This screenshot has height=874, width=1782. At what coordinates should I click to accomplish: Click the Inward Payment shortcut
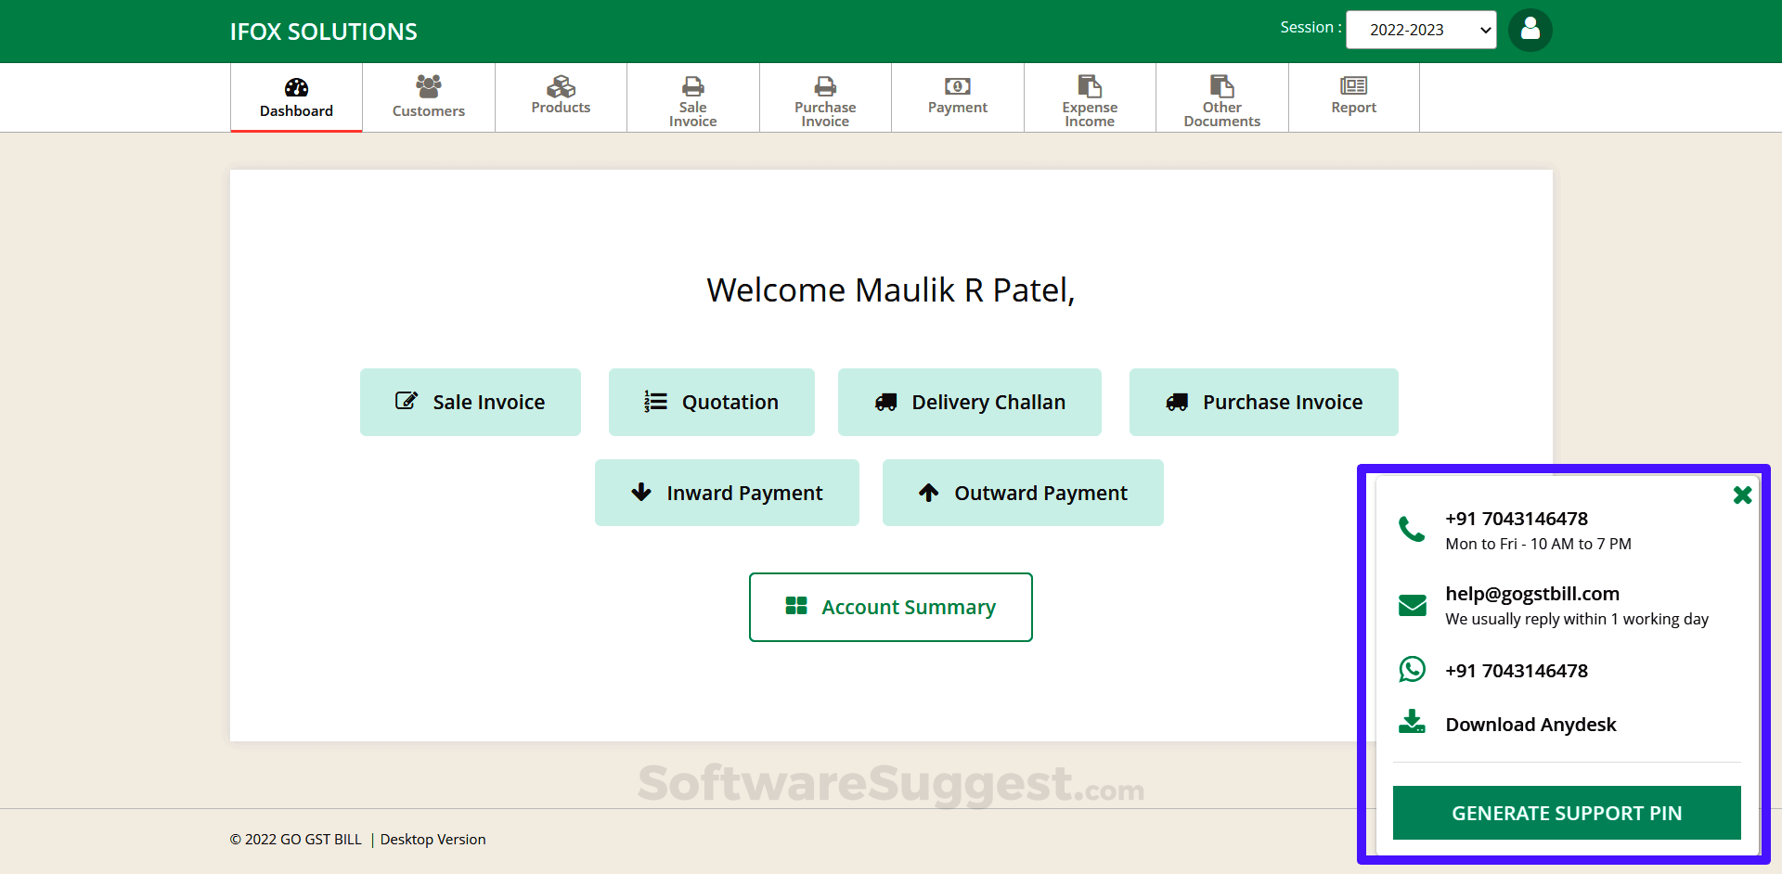click(x=727, y=493)
